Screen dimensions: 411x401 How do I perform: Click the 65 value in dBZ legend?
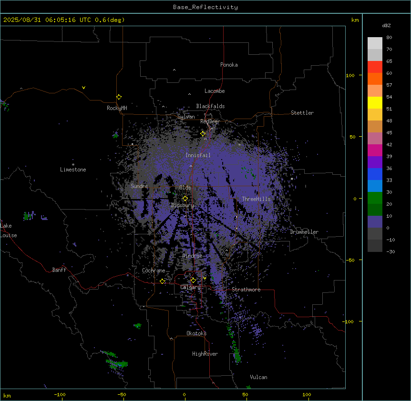(x=389, y=61)
